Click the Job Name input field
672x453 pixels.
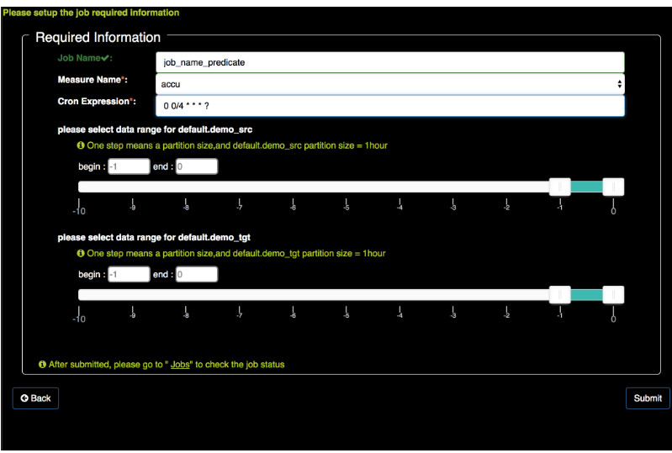pyautogui.click(x=390, y=62)
